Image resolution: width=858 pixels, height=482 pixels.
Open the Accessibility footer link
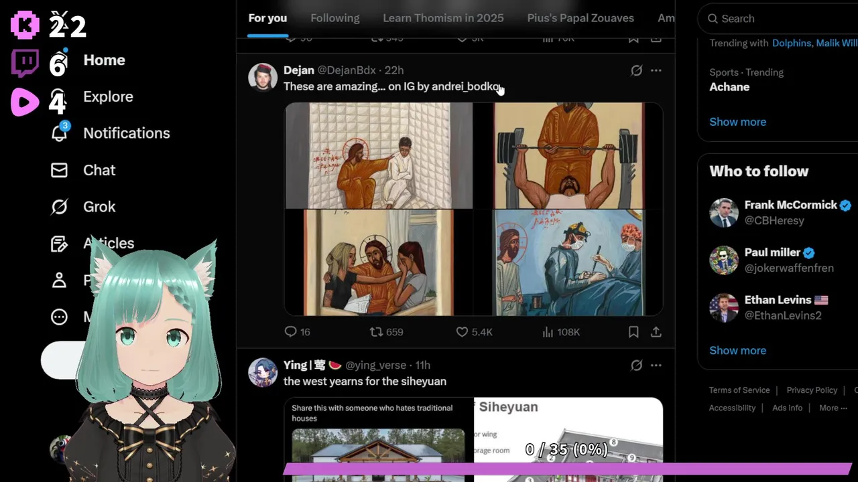[x=732, y=408]
